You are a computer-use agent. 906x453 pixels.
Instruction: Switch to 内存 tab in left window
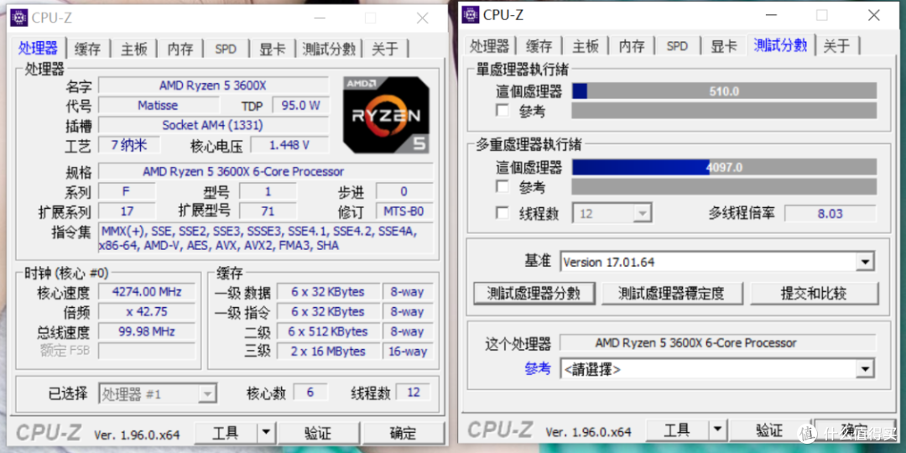click(180, 49)
